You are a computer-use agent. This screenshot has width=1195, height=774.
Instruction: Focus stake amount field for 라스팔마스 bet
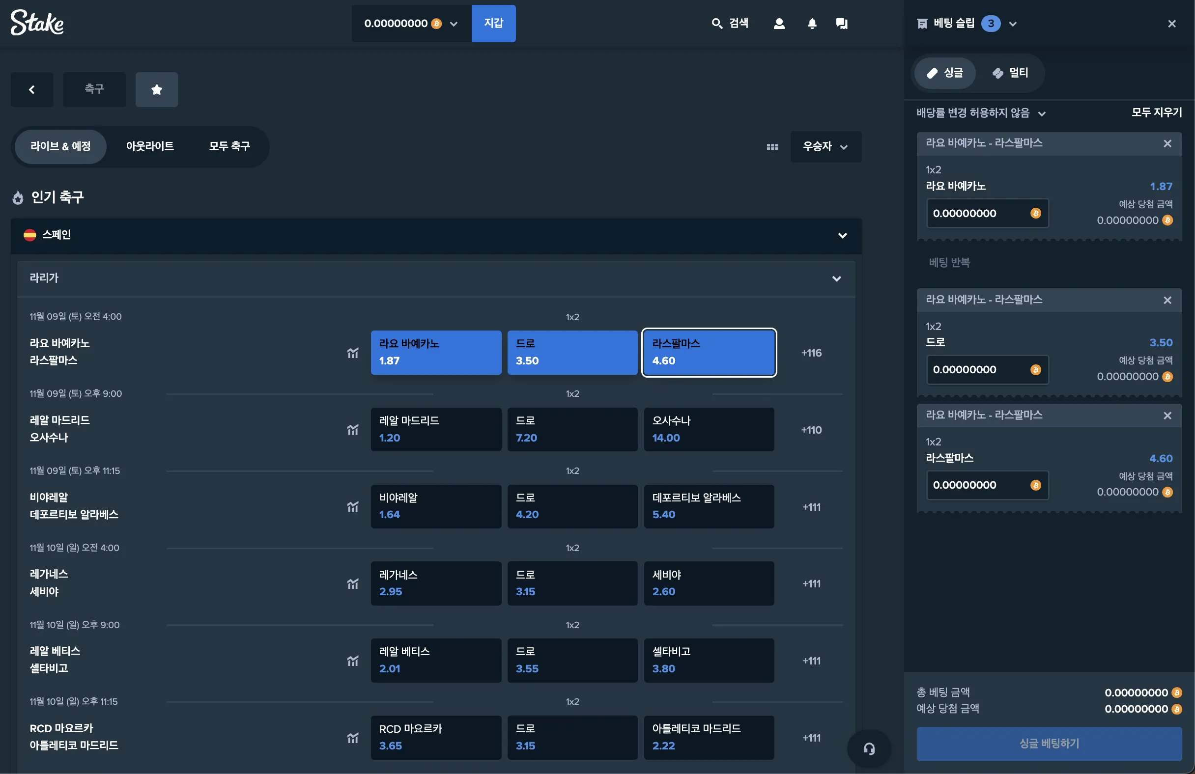pyautogui.click(x=987, y=485)
